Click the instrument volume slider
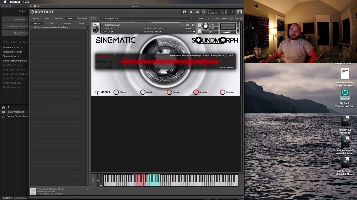 228,32
